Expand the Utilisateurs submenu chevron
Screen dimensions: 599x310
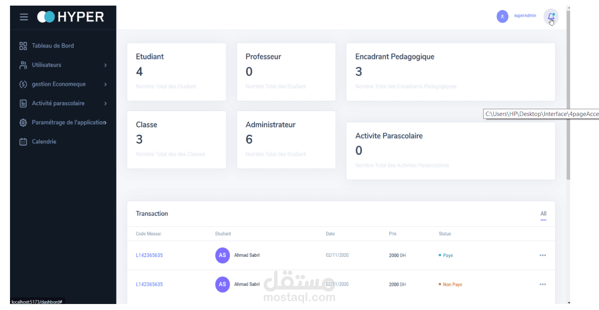click(105, 65)
